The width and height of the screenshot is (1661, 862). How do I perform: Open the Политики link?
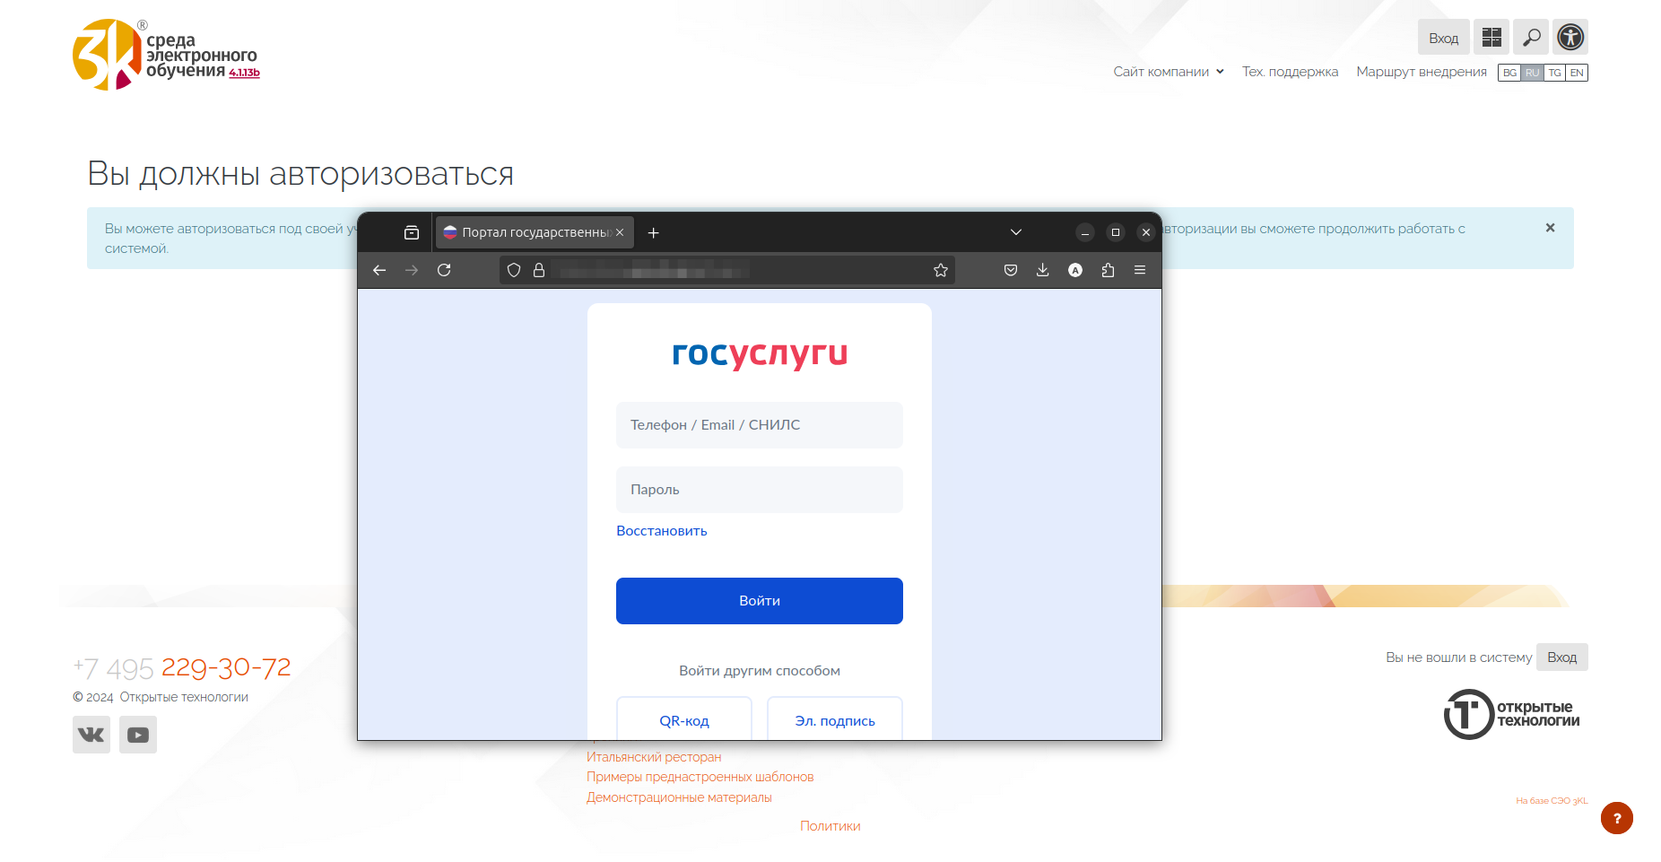pos(830,826)
